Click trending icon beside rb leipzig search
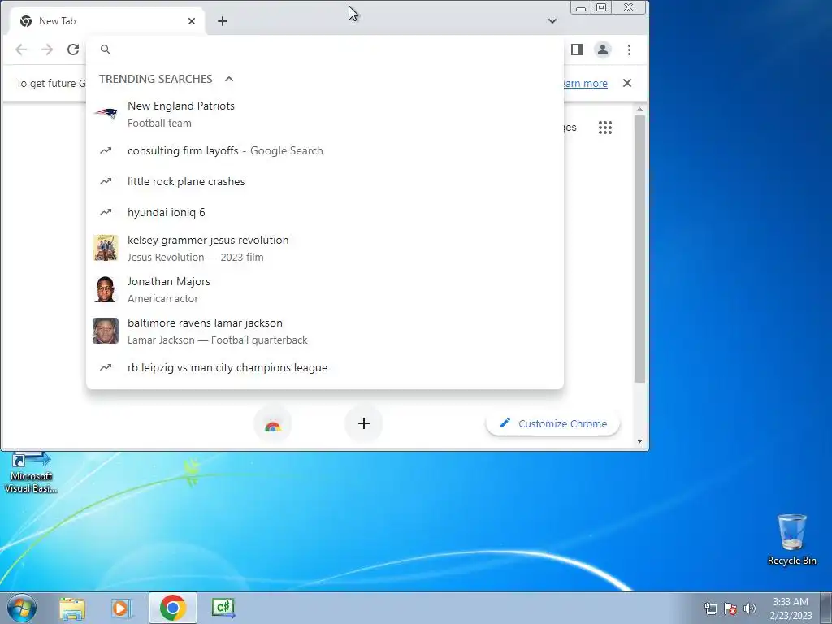This screenshot has width=832, height=624. (106, 368)
